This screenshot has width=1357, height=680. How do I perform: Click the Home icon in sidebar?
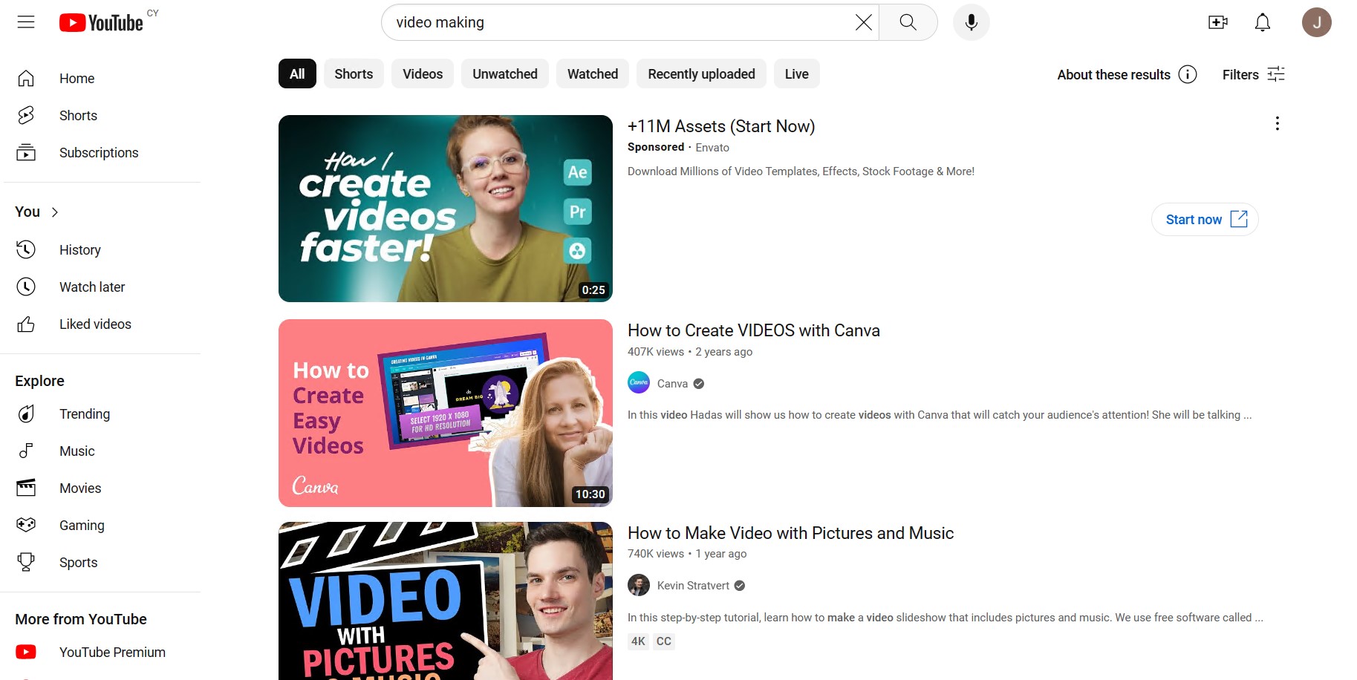tap(26, 78)
